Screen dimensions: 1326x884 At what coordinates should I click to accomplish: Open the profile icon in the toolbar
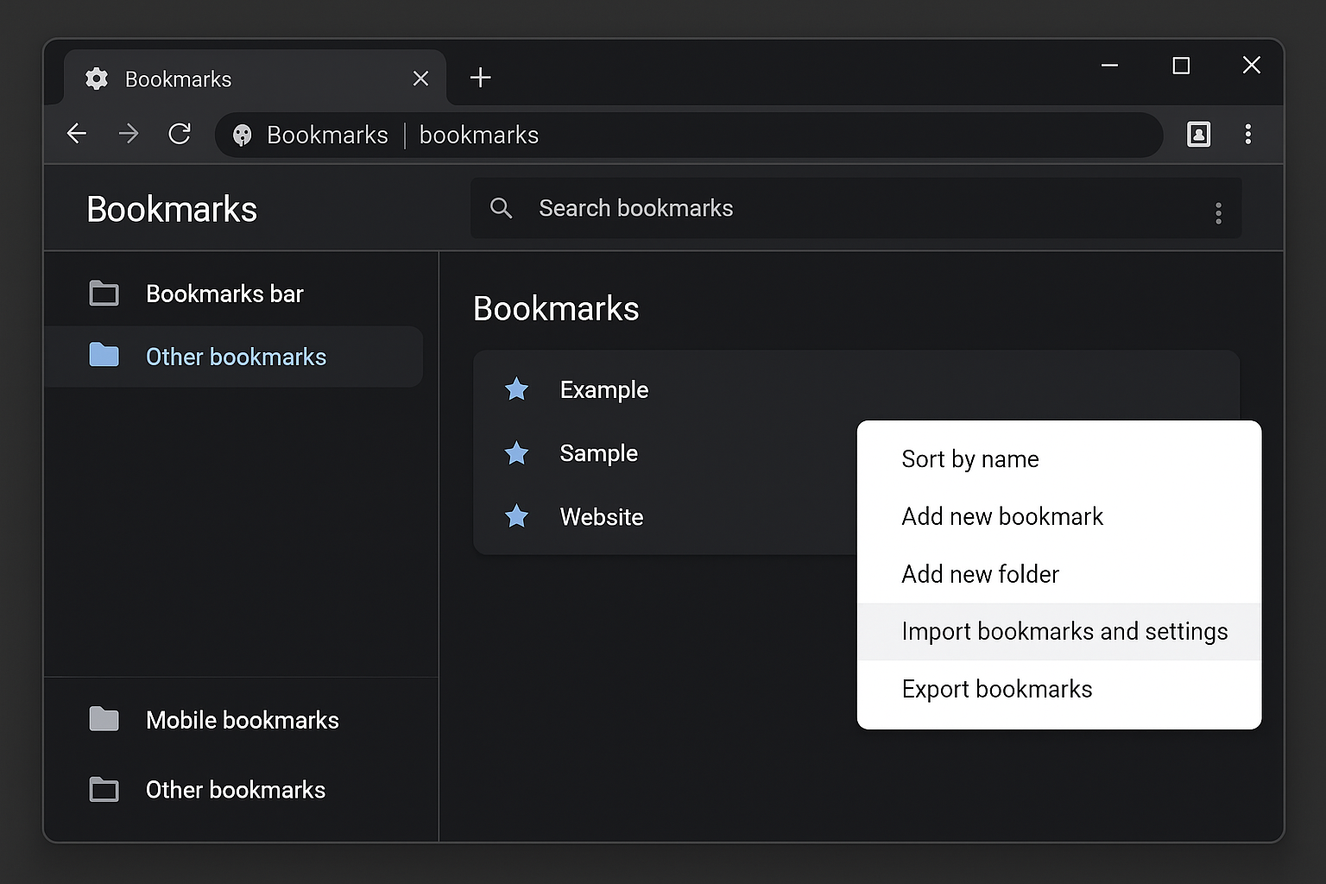pos(1199,135)
